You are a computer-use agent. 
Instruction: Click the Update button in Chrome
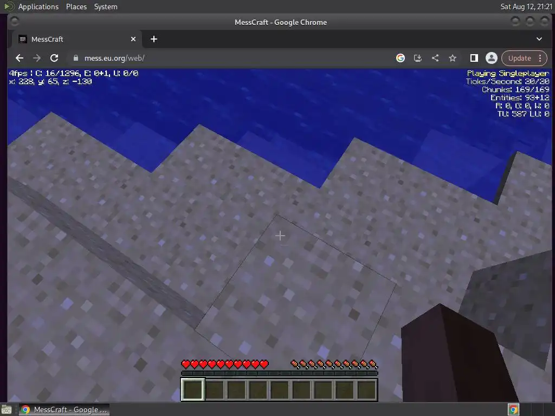[519, 58]
